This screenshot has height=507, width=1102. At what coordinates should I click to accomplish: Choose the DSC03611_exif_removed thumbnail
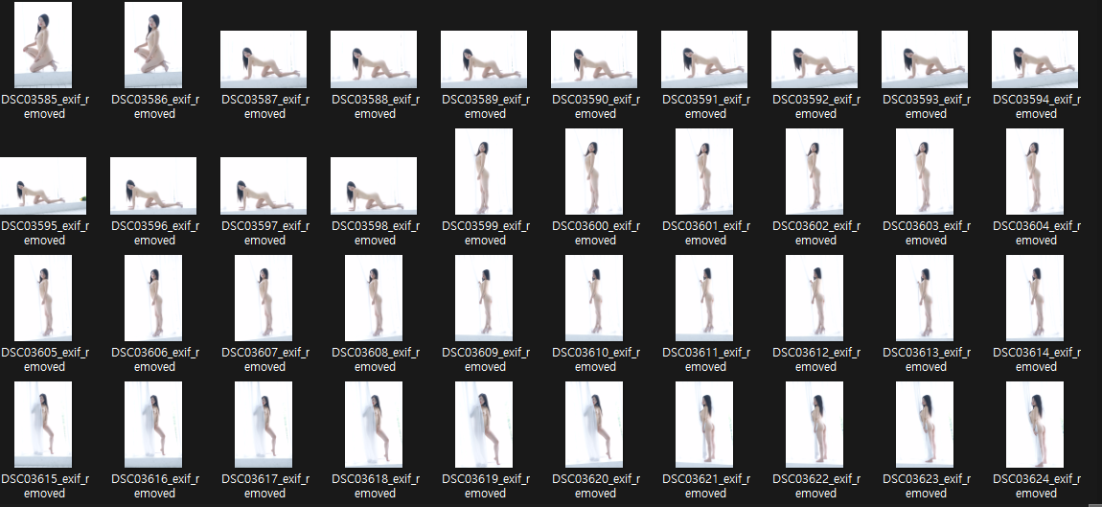click(x=704, y=298)
